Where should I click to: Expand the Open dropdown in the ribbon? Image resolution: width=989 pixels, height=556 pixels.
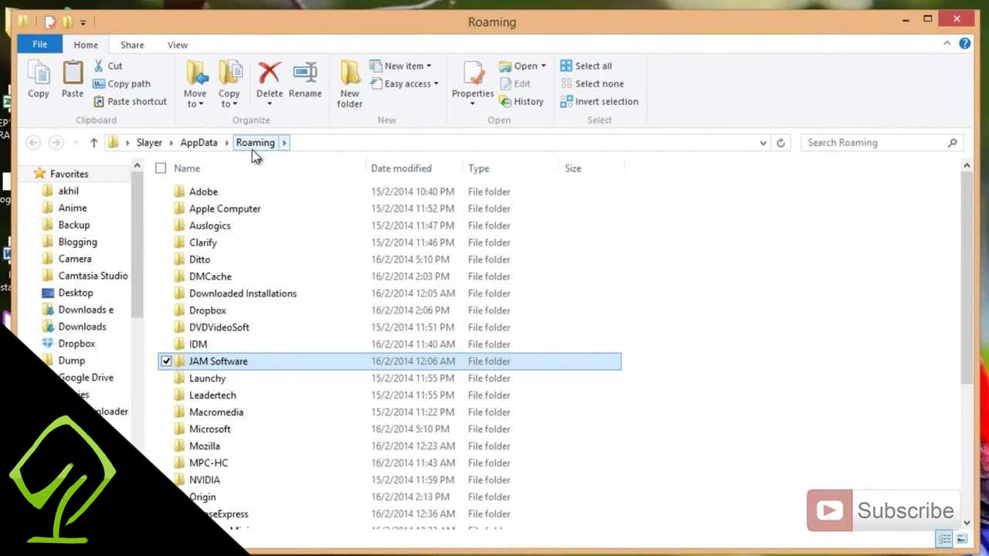[x=543, y=66]
